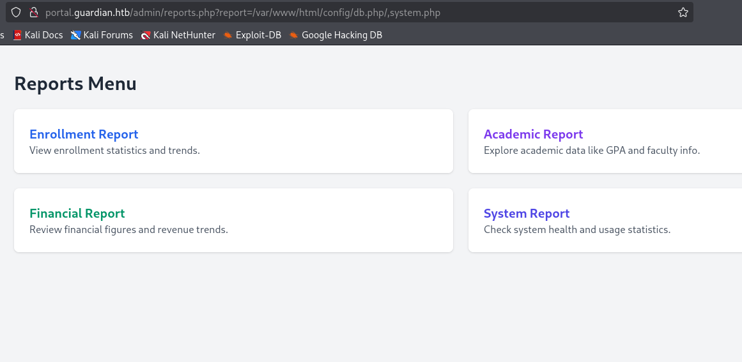This screenshot has height=362, width=742.
Task: Click the Kali Forums bookmark favicon
Action: pyautogui.click(x=76, y=35)
